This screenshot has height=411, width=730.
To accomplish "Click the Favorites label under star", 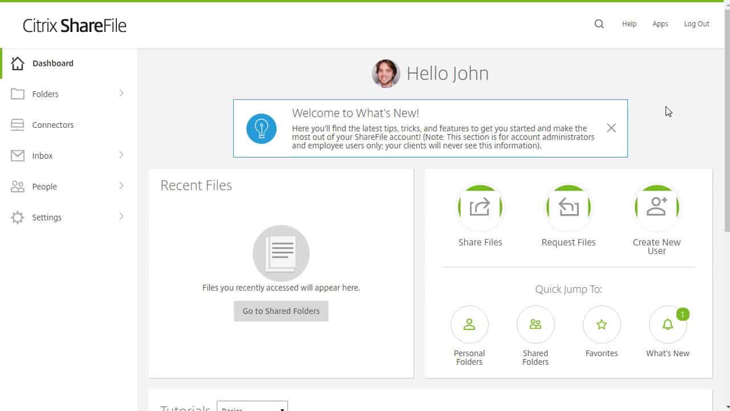I will pyautogui.click(x=602, y=353).
